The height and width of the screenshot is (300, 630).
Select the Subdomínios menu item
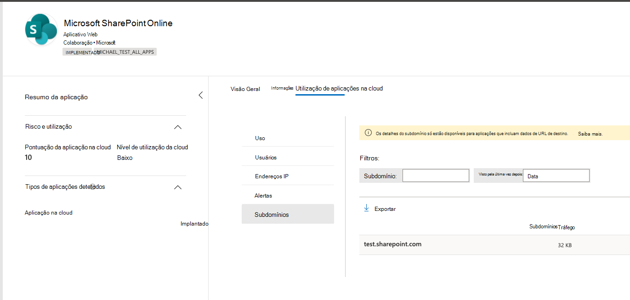point(272,215)
